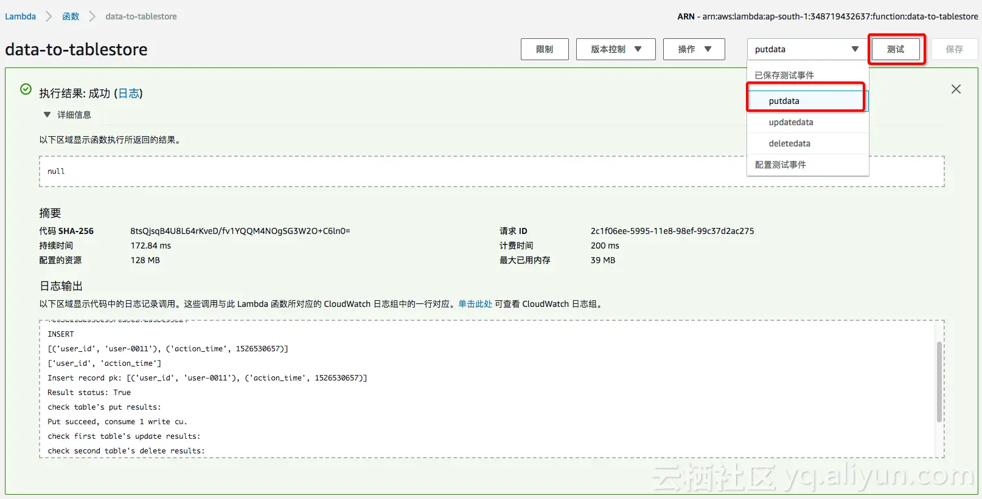Screen dimensions: 982x499
Task: Click 'check second table's delete results' line
Action: 127,451
